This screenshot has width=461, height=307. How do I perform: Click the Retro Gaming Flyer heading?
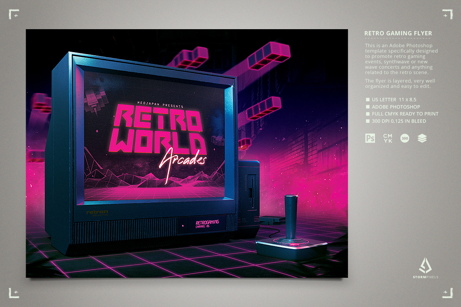398,33
